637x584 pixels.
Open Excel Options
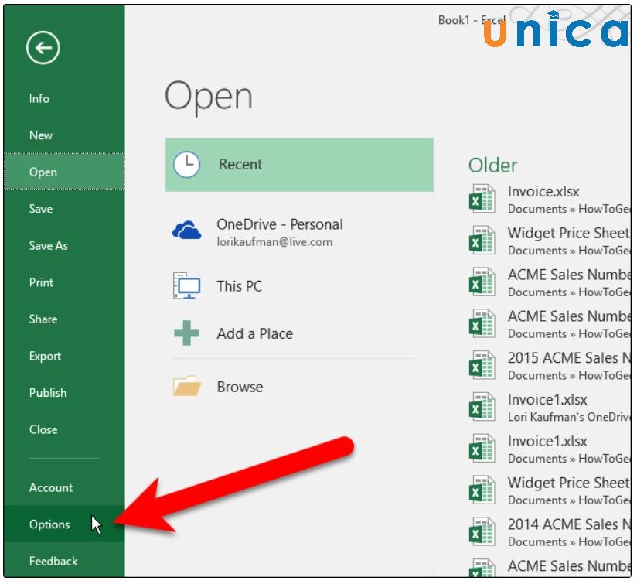tap(64, 524)
